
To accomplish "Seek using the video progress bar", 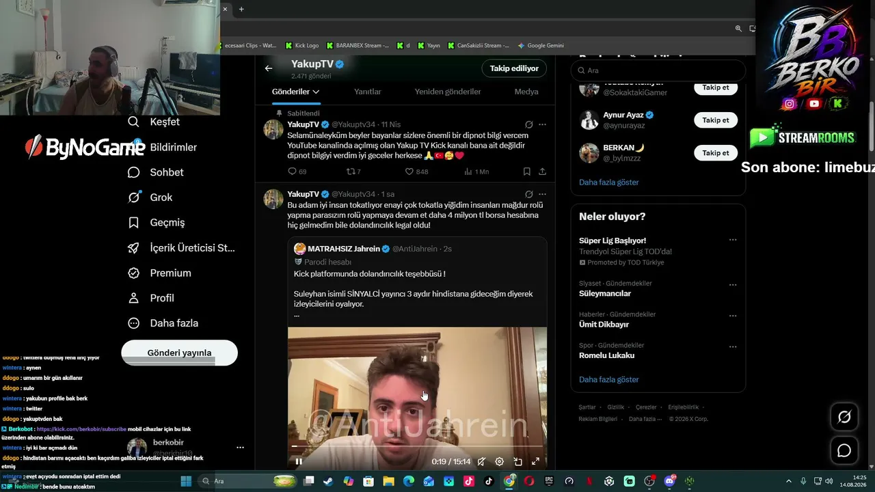I will (417, 446).
